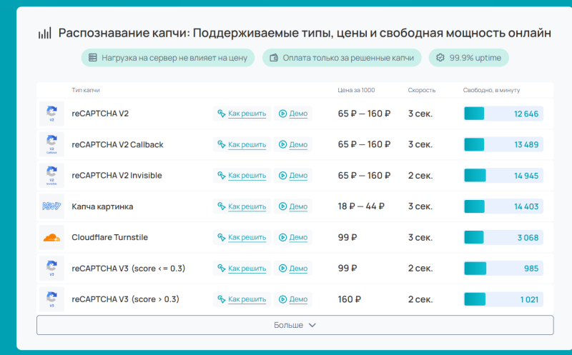The image size is (572, 355).
Task: Open Как решить for reCAPTCHA V3 (score <= 0.3)
Action: click(x=242, y=269)
